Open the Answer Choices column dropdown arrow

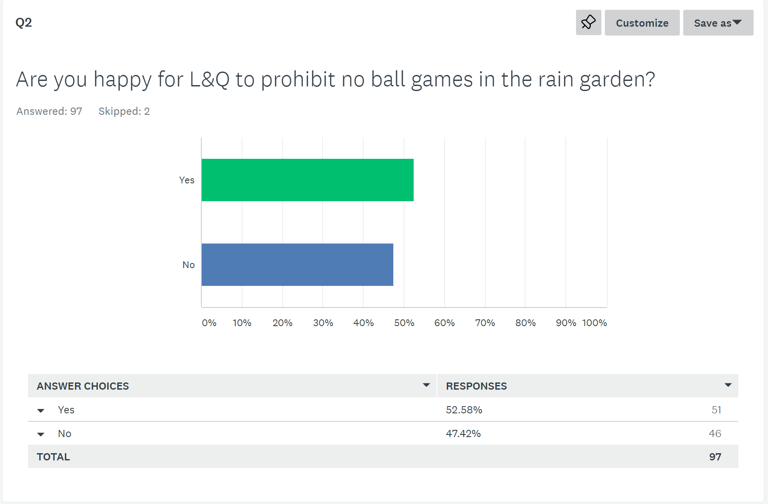[426, 385]
